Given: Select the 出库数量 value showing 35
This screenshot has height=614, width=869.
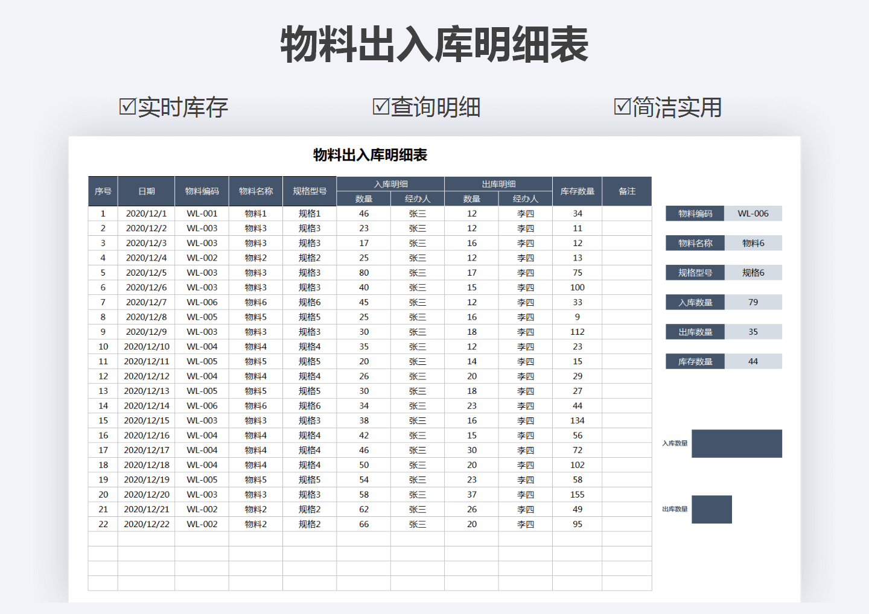Looking at the screenshot, I should [x=753, y=331].
